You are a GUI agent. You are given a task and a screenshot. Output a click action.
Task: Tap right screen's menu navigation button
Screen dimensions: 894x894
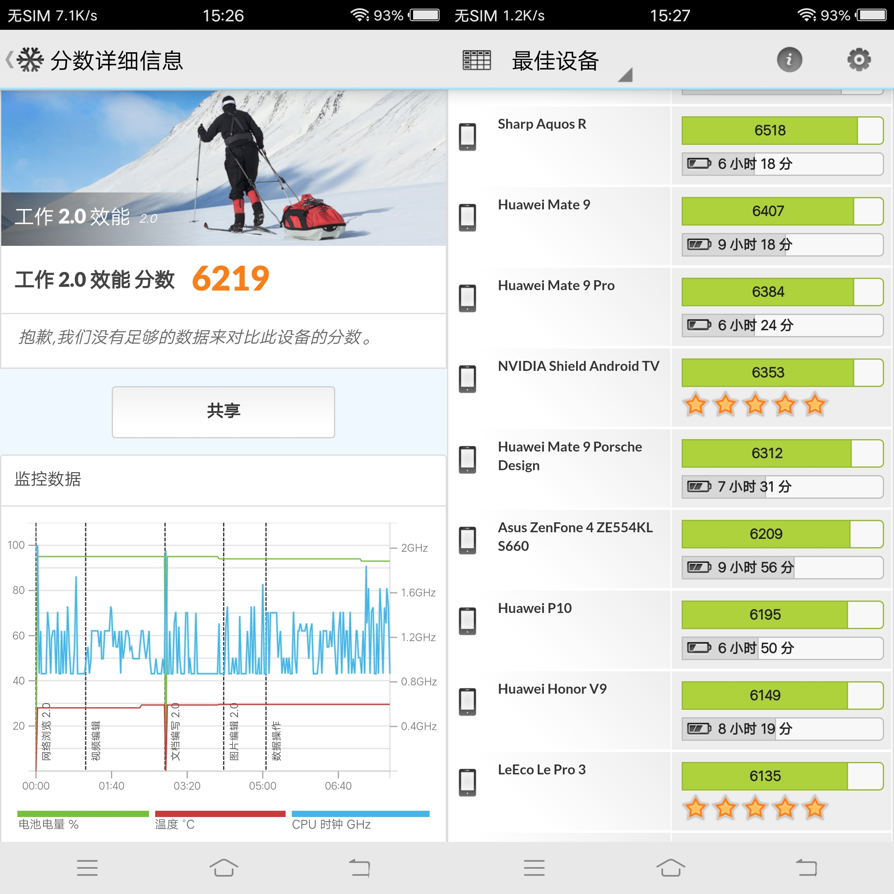534,868
